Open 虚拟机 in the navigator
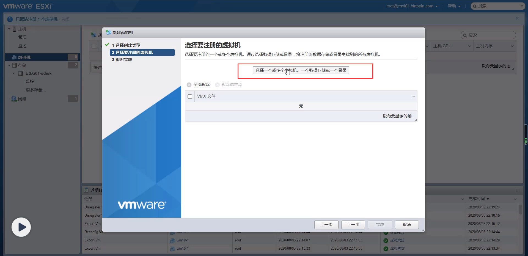The width and height of the screenshot is (528, 256). pos(42,57)
